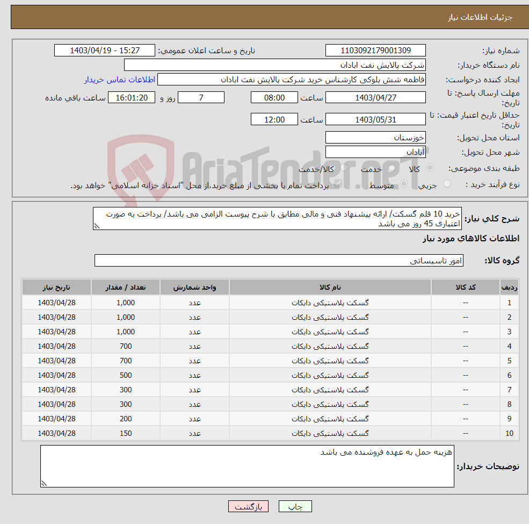Click the need date in row 8

[56, 405]
